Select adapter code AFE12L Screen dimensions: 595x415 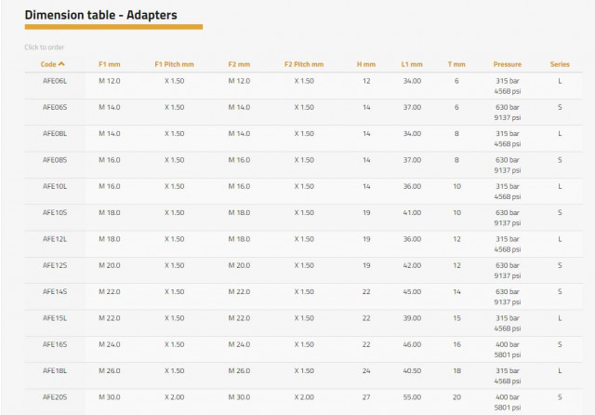click(55, 239)
